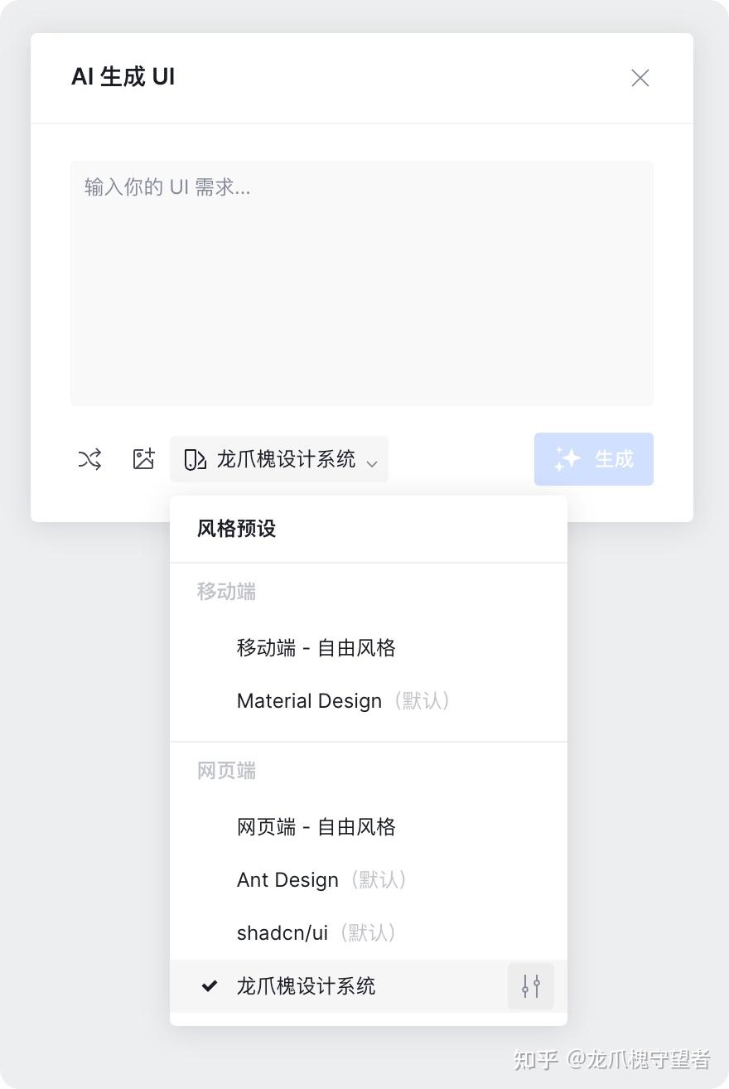Click the 生成 button
729x1089 pixels.
594,459
